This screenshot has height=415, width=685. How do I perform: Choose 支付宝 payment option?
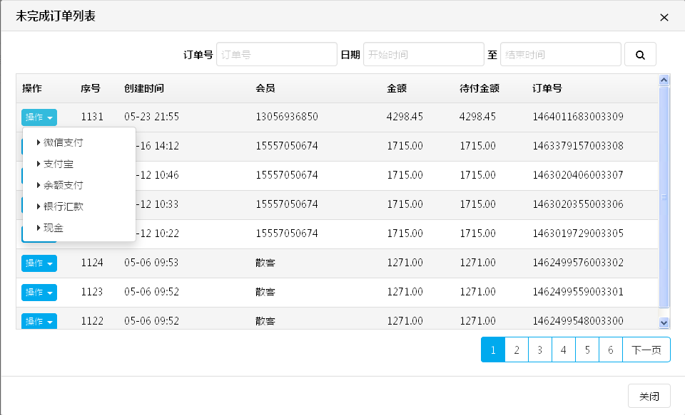58,164
